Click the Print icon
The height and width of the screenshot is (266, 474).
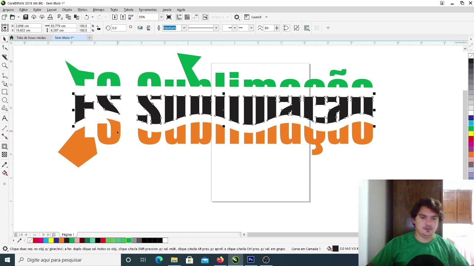[x=50, y=17]
